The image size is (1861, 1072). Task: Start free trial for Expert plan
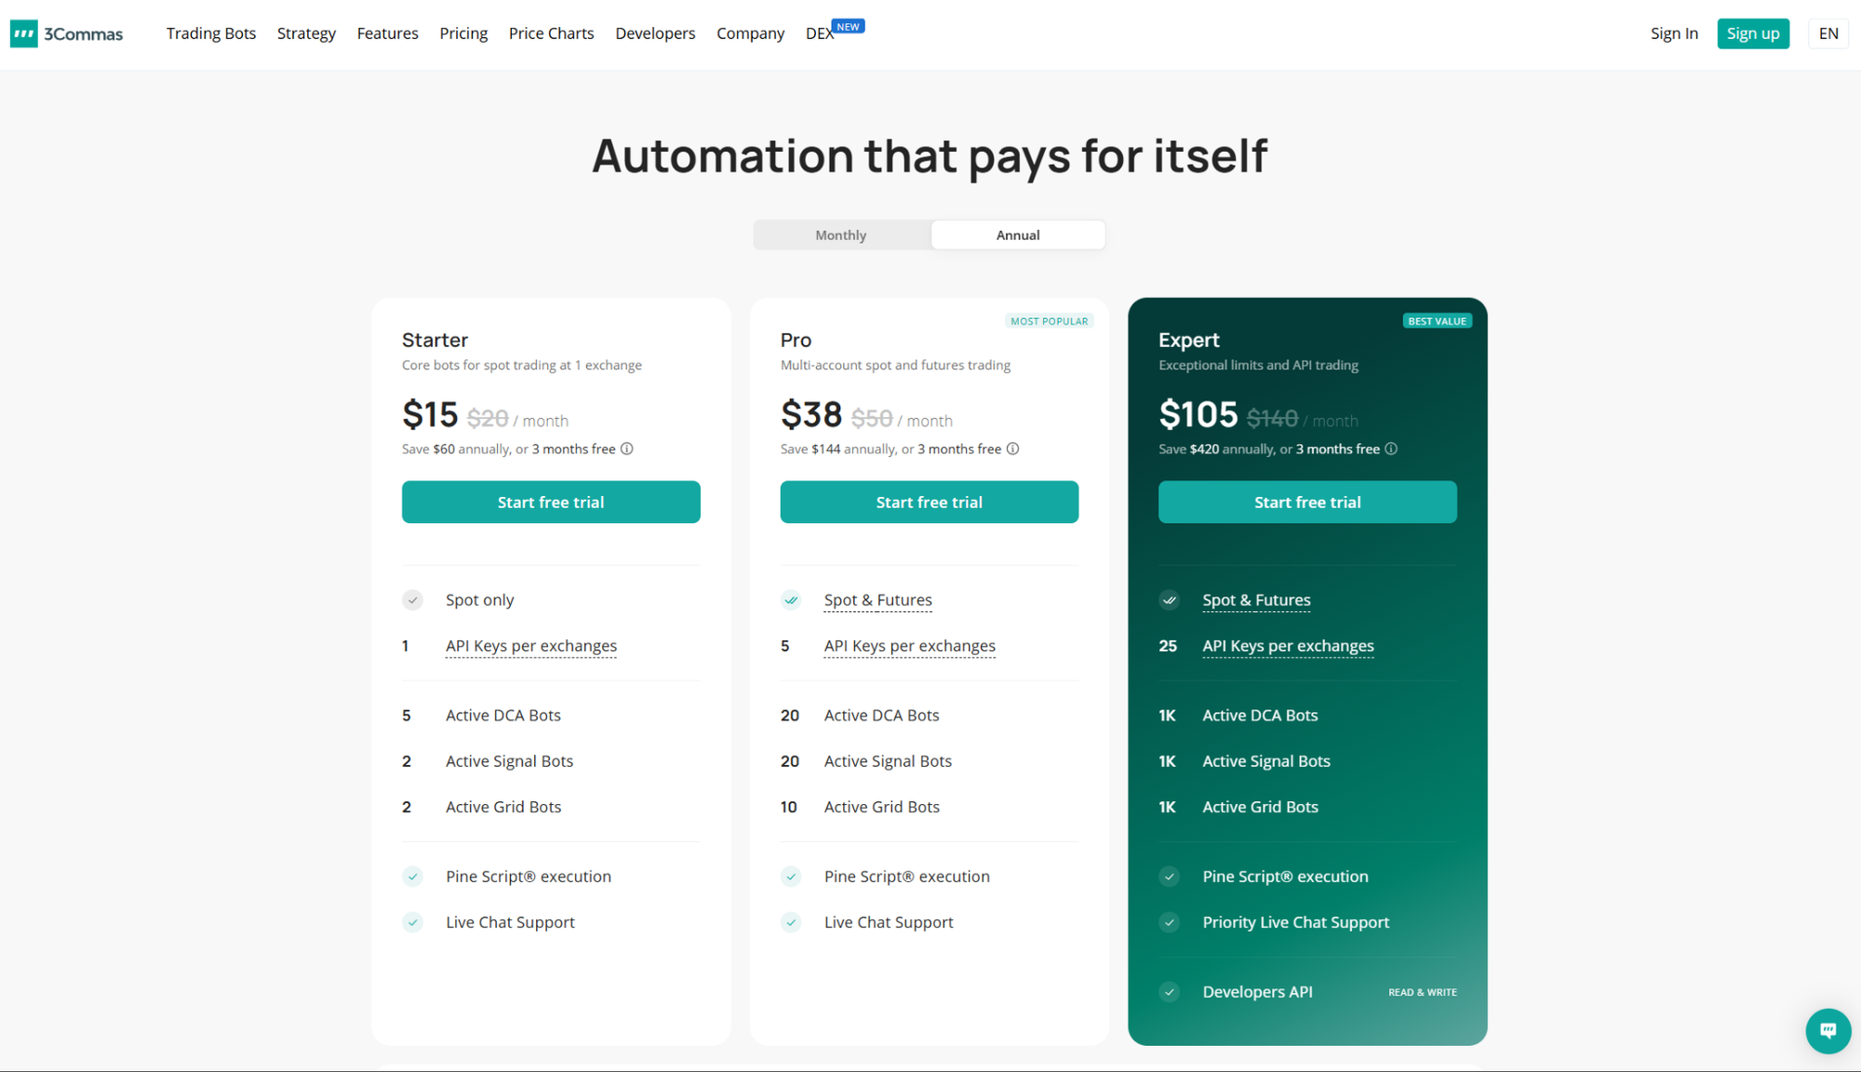pos(1307,502)
